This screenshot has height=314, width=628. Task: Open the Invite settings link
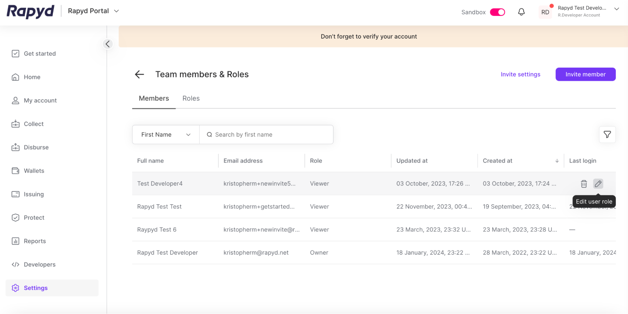pyautogui.click(x=520, y=74)
